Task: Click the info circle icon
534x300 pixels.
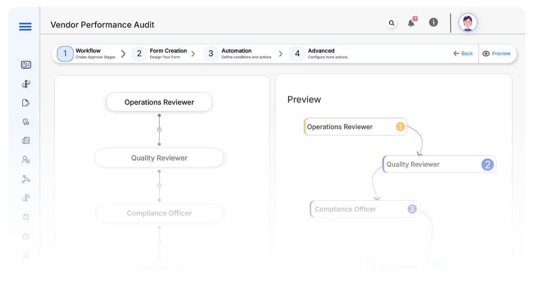Action: coord(433,22)
